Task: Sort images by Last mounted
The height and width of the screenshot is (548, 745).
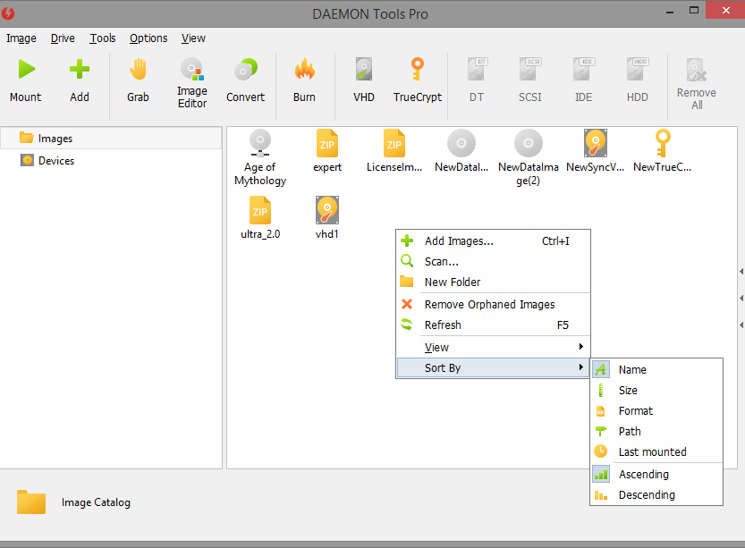Action: click(656, 451)
